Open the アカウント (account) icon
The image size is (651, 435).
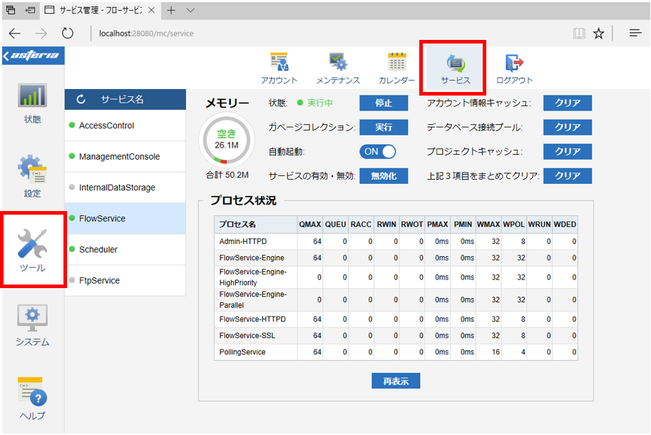tap(279, 68)
